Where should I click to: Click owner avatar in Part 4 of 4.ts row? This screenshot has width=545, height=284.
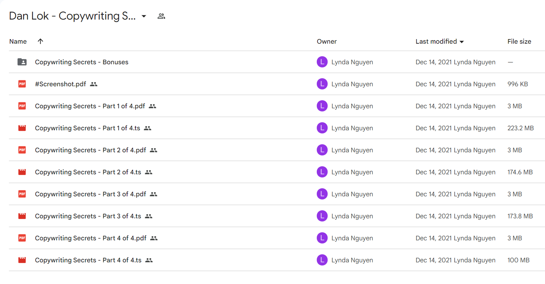322,260
